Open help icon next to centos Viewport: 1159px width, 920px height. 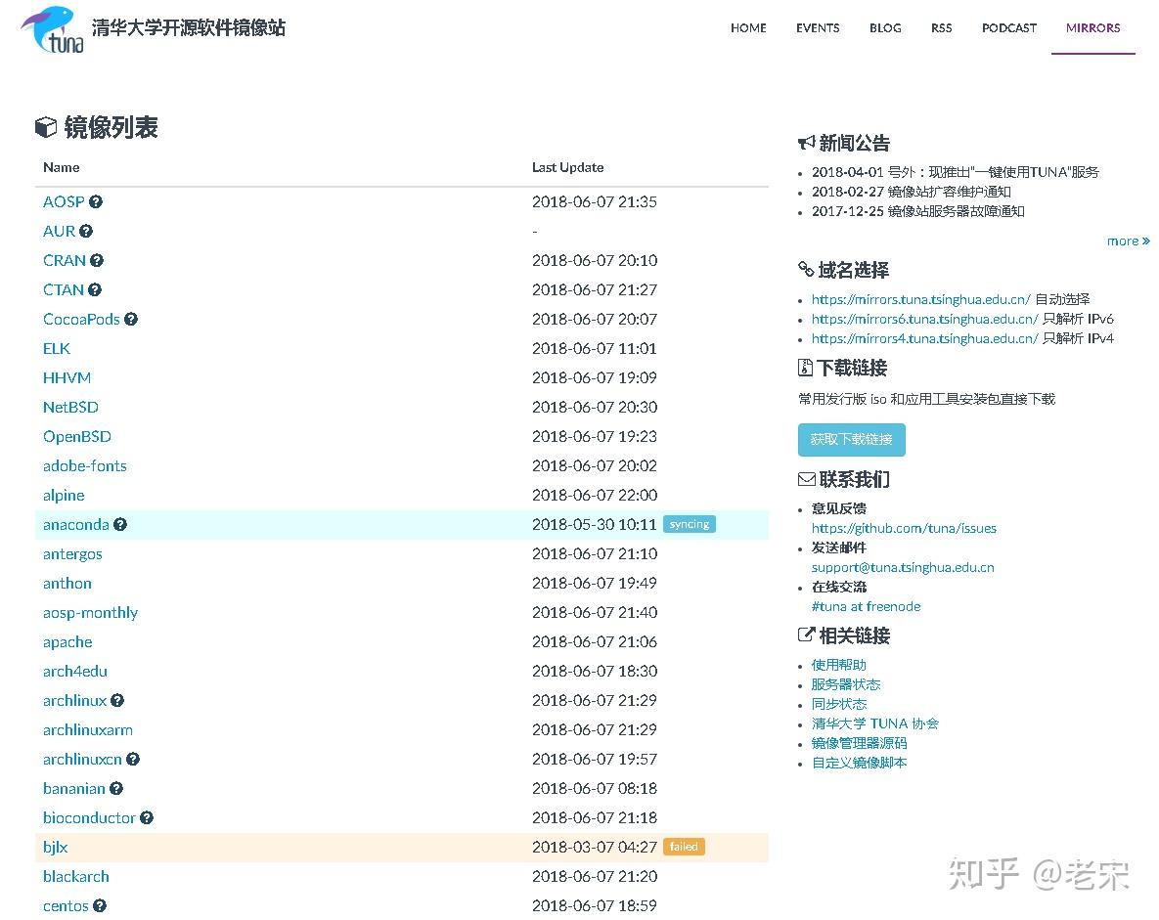100,906
